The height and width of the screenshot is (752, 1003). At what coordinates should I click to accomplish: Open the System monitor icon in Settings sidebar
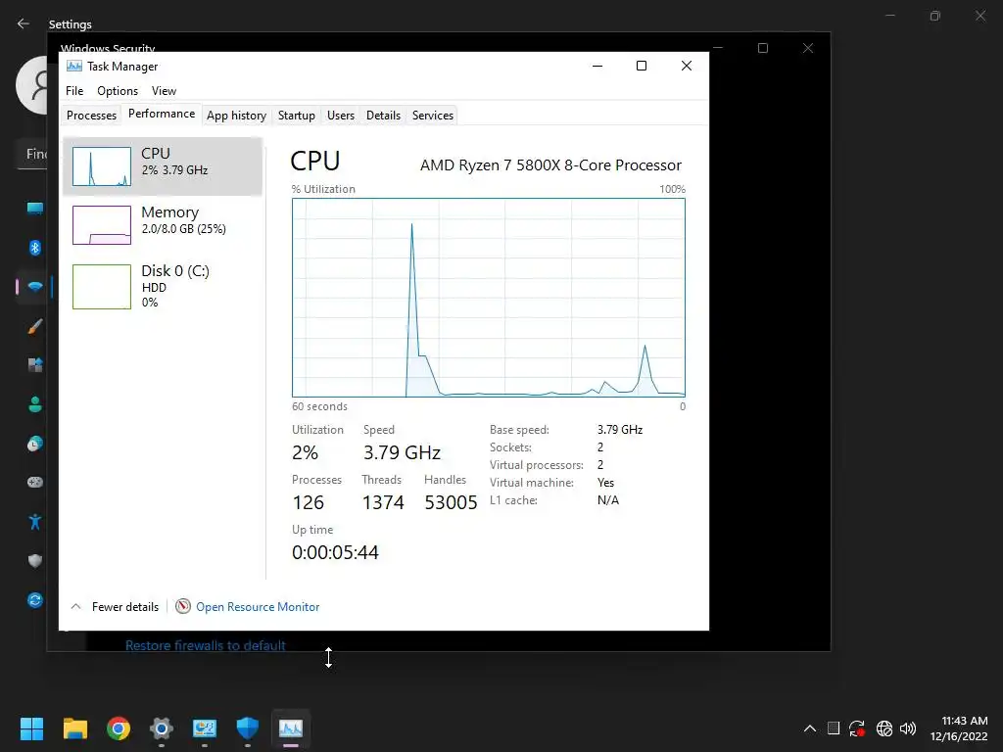pos(35,208)
